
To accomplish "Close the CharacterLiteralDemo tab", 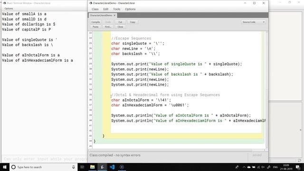I will click(x=114, y=15).
